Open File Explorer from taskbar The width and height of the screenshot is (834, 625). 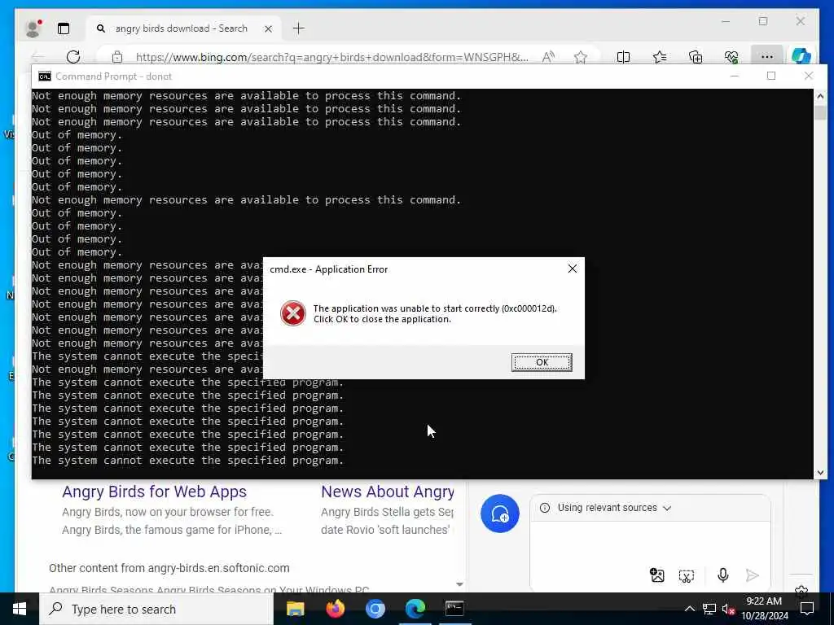[295, 609]
